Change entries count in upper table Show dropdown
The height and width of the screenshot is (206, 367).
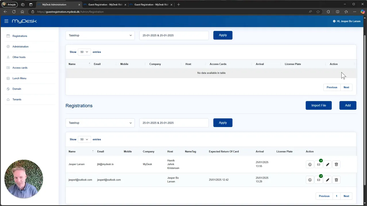84,52
